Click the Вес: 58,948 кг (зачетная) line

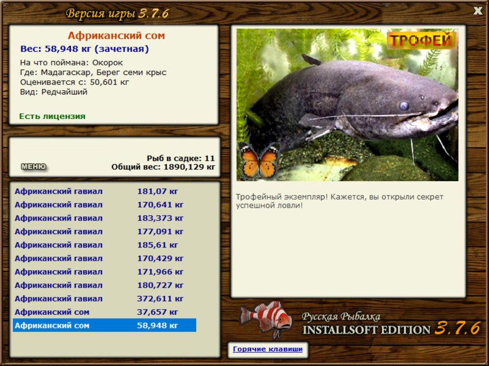pyautogui.click(x=84, y=49)
